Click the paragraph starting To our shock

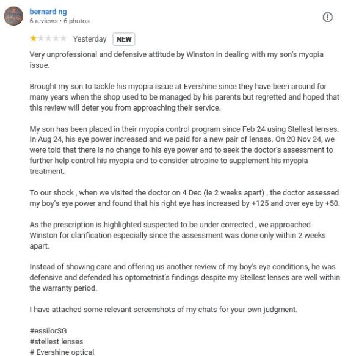(x=185, y=198)
